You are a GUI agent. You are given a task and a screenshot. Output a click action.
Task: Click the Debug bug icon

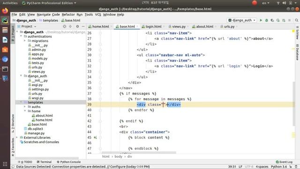(267, 20)
